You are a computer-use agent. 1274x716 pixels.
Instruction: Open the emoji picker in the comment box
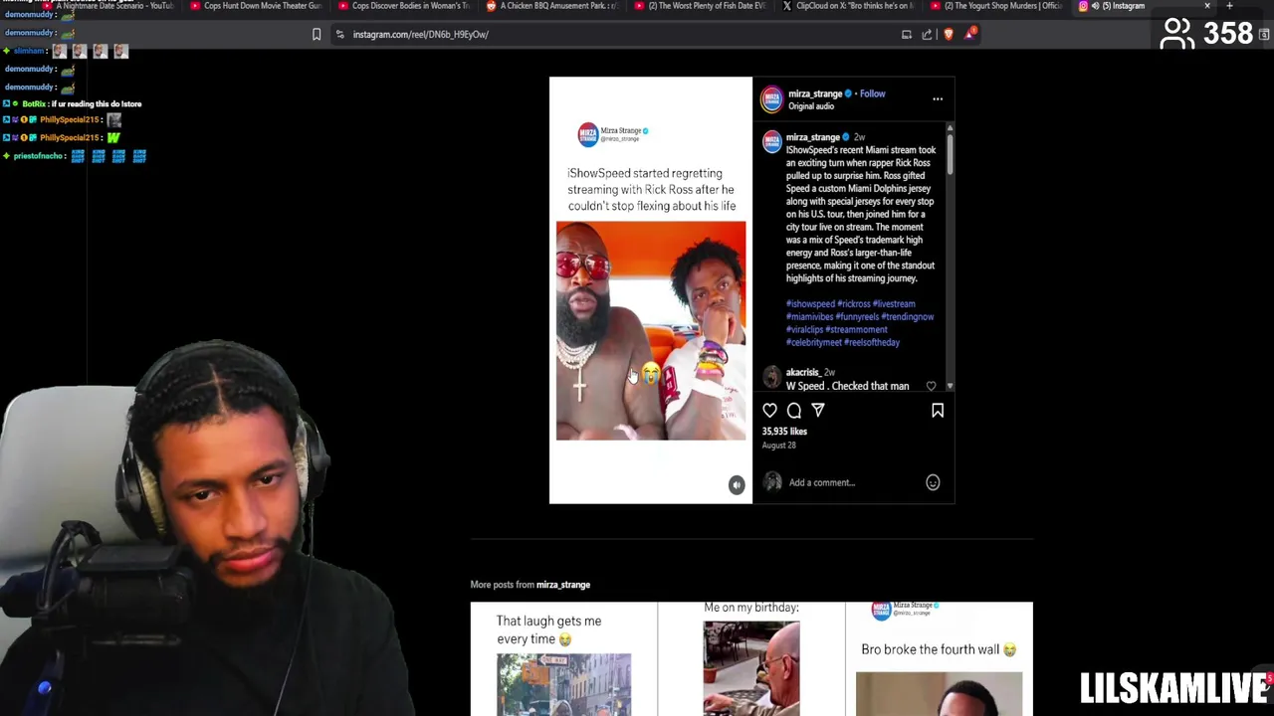933,482
